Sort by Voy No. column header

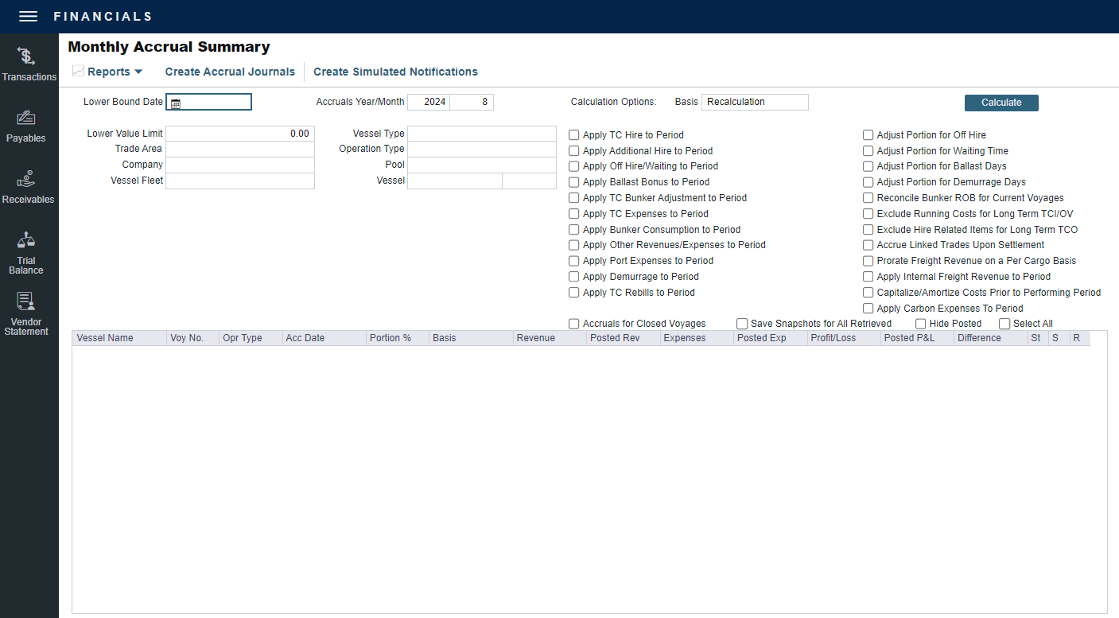click(x=192, y=338)
